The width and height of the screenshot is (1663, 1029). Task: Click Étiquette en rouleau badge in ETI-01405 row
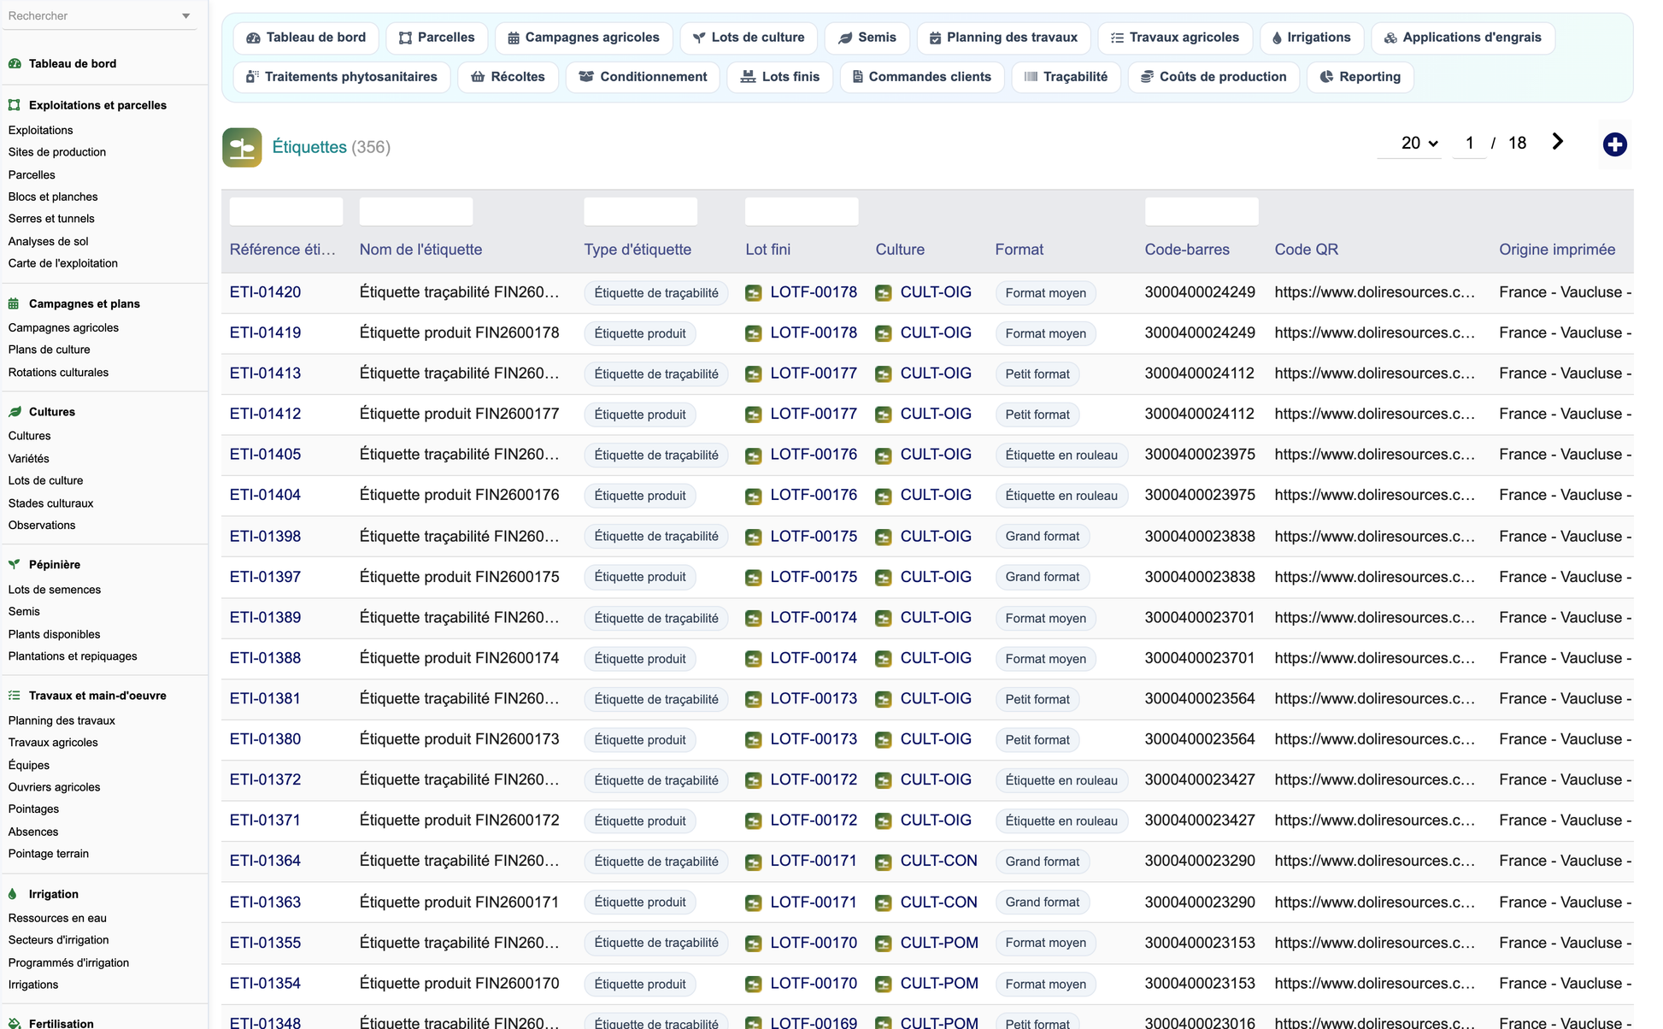coord(1061,456)
